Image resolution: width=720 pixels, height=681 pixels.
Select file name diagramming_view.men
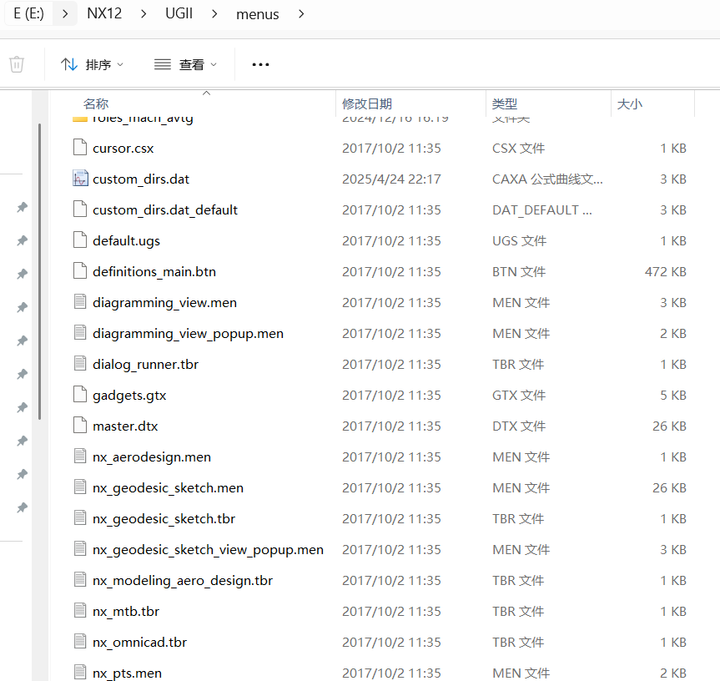[x=165, y=303]
